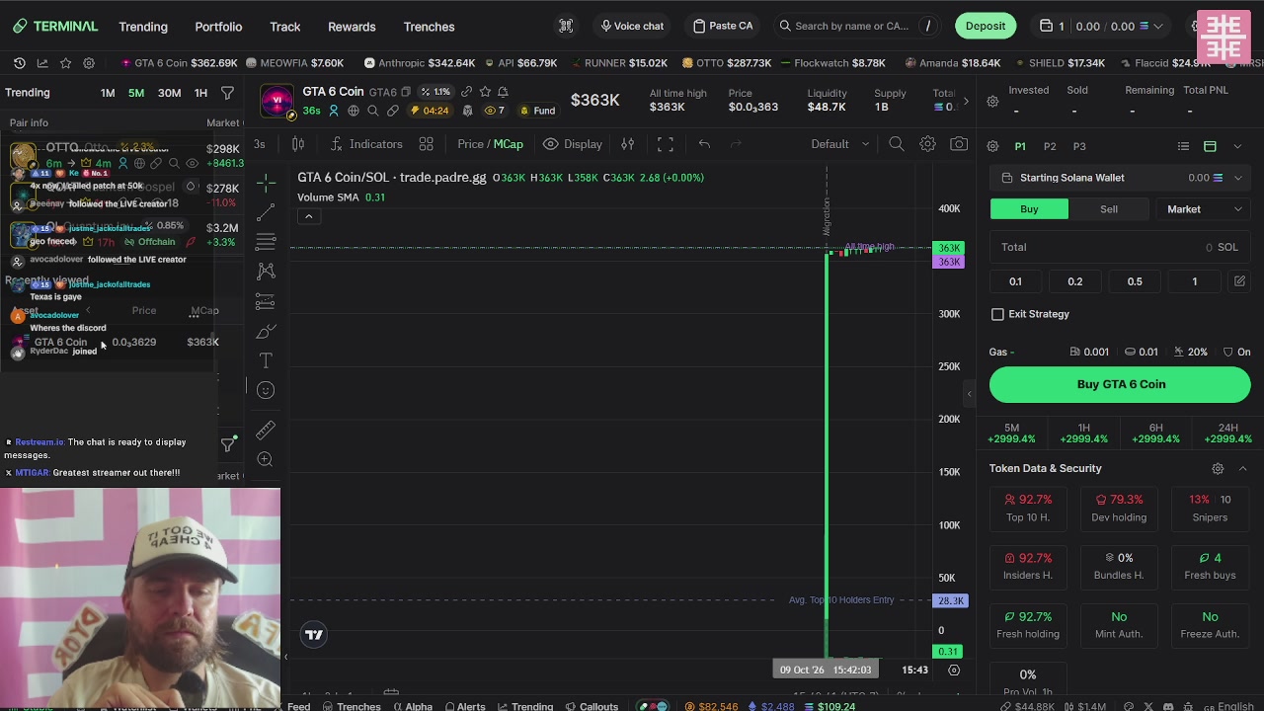Take a chart snapshot with camera icon
1264x711 pixels.
point(959,144)
